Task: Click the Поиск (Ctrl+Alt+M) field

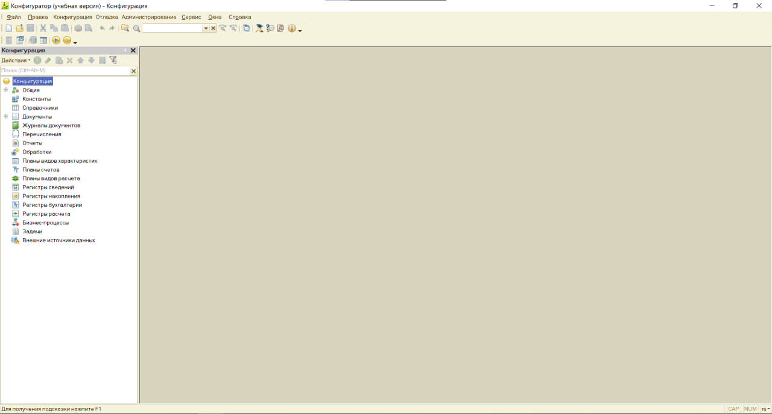Action: click(x=65, y=71)
